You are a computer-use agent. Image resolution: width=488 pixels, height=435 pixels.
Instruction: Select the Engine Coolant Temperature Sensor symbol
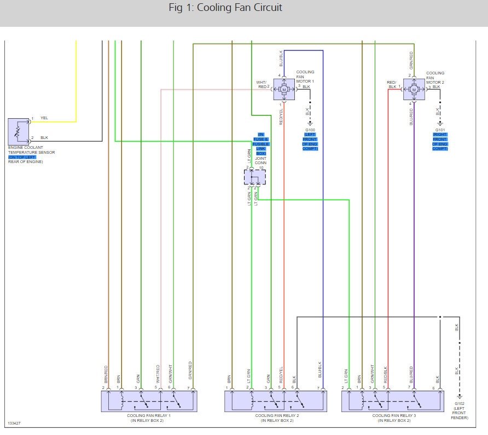pyautogui.click(x=19, y=131)
